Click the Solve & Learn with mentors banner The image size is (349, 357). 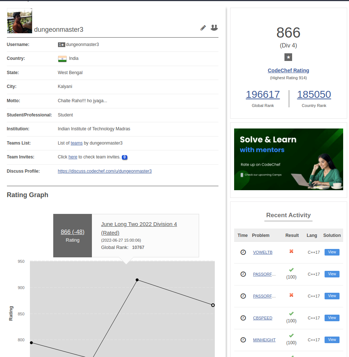(288, 160)
